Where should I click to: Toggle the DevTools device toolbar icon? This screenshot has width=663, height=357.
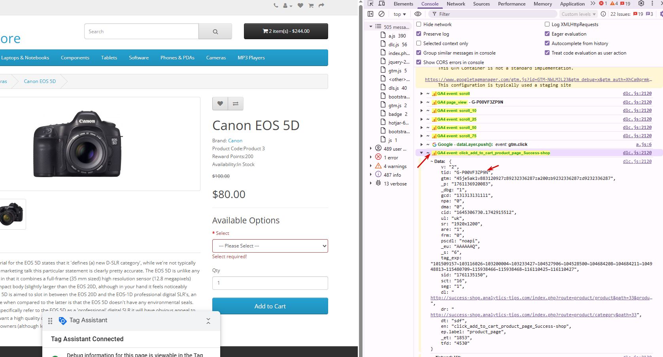click(382, 4)
